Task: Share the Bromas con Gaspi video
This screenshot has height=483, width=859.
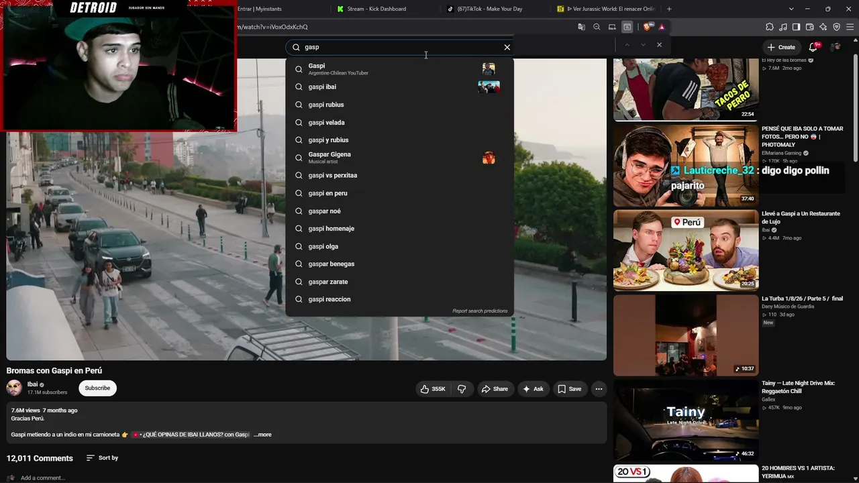Action: pyautogui.click(x=495, y=389)
